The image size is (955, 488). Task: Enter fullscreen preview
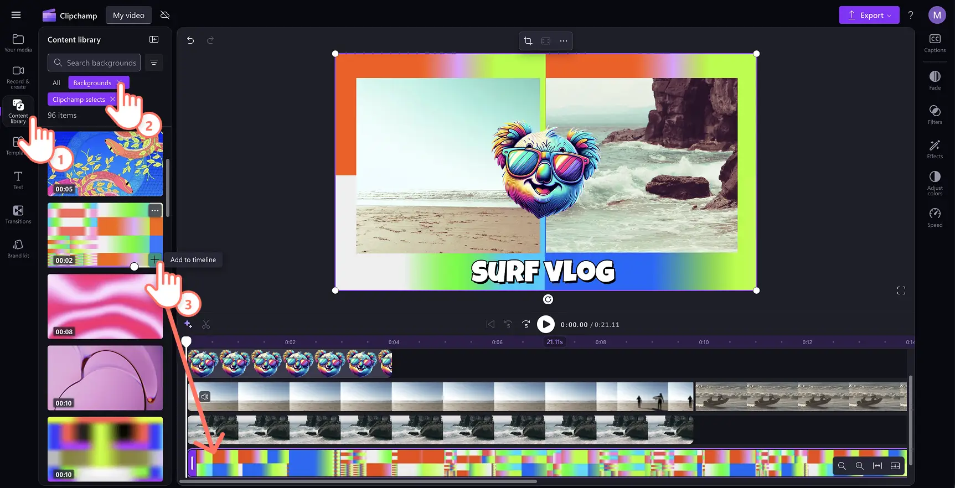(x=901, y=290)
